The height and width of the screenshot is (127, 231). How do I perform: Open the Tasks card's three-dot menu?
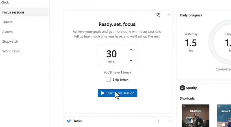168,121
